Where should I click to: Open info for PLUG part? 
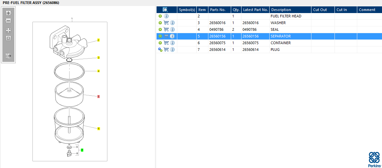[x=172, y=50]
